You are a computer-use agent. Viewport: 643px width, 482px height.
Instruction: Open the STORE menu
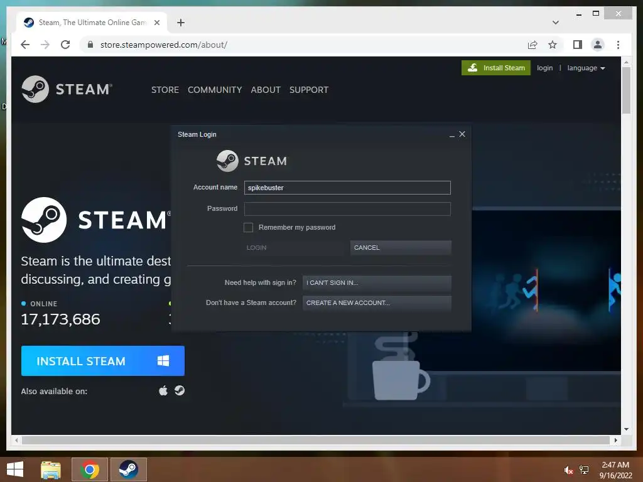[x=165, y=90]
